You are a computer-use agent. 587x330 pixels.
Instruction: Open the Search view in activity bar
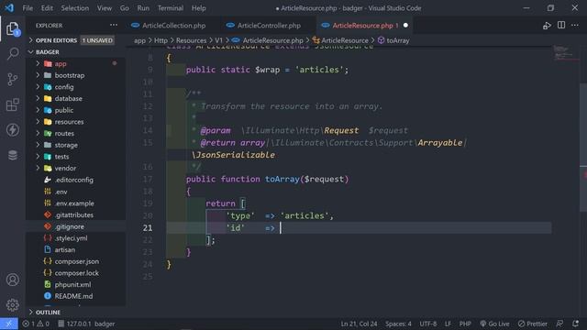13,54
